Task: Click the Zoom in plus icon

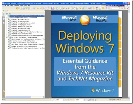Action: [x=69, y=8]
